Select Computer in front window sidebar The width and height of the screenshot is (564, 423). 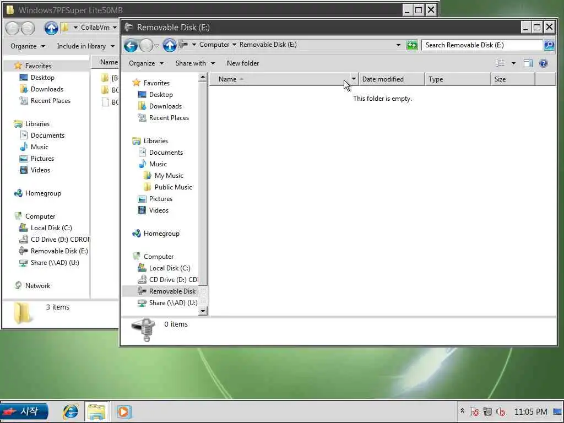158,257
